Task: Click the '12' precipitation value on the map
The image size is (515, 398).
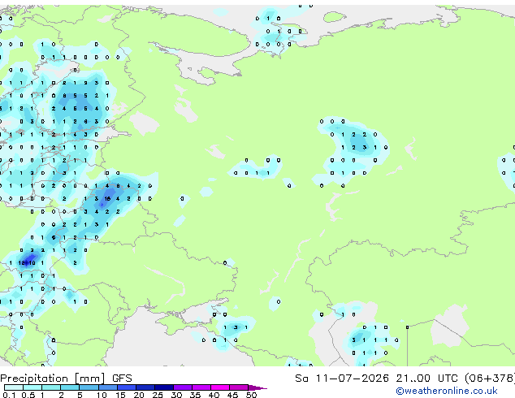Action: pos(22,263)
